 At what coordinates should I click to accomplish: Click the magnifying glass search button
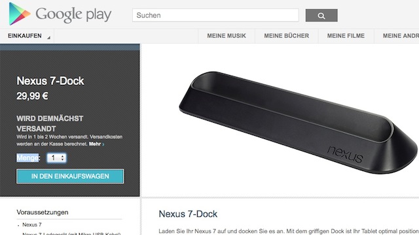[x=321, y=16]
